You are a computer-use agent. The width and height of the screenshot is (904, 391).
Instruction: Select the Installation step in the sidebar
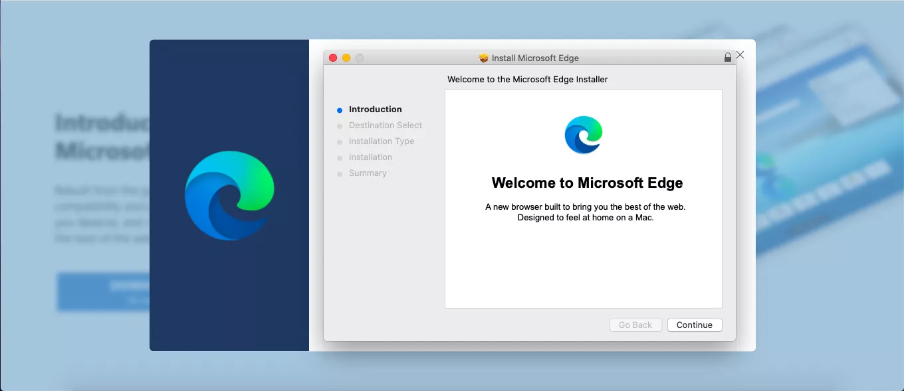pos(370,157)
